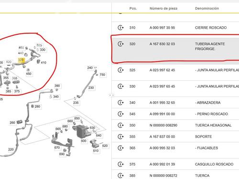Click callout 355 in the diagram

pyautogui.click(x=6, y=78)
